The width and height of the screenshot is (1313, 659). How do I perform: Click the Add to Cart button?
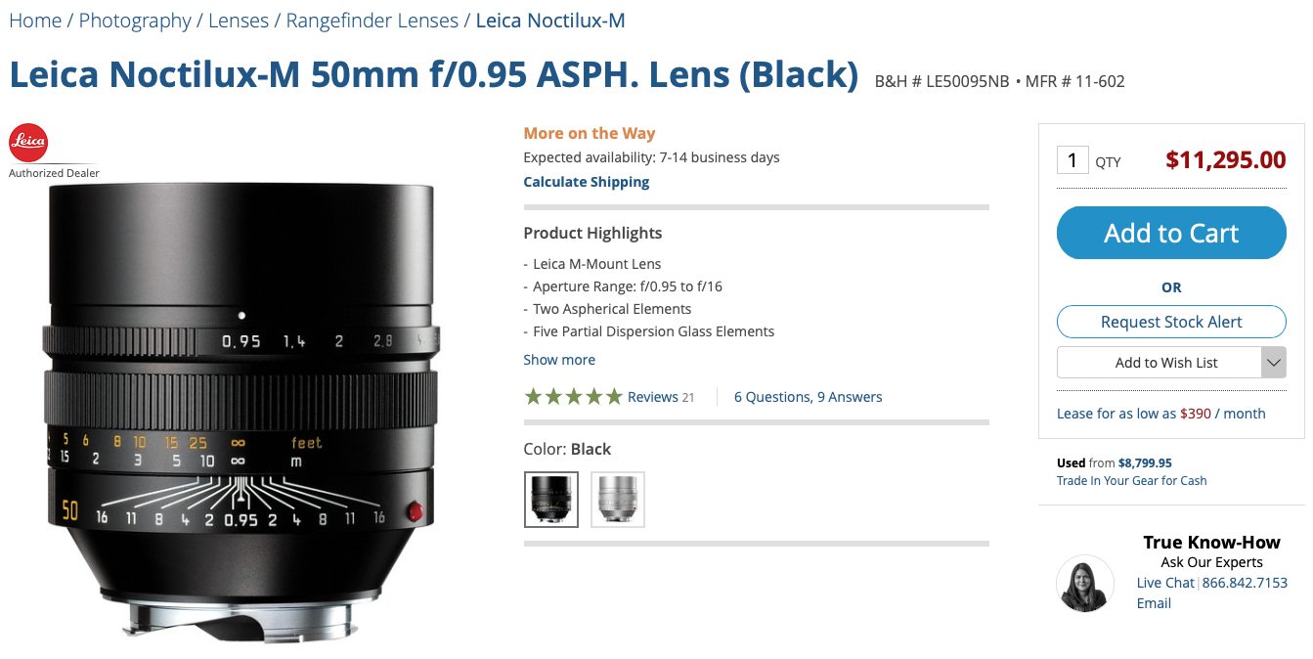pos(1171,233)
